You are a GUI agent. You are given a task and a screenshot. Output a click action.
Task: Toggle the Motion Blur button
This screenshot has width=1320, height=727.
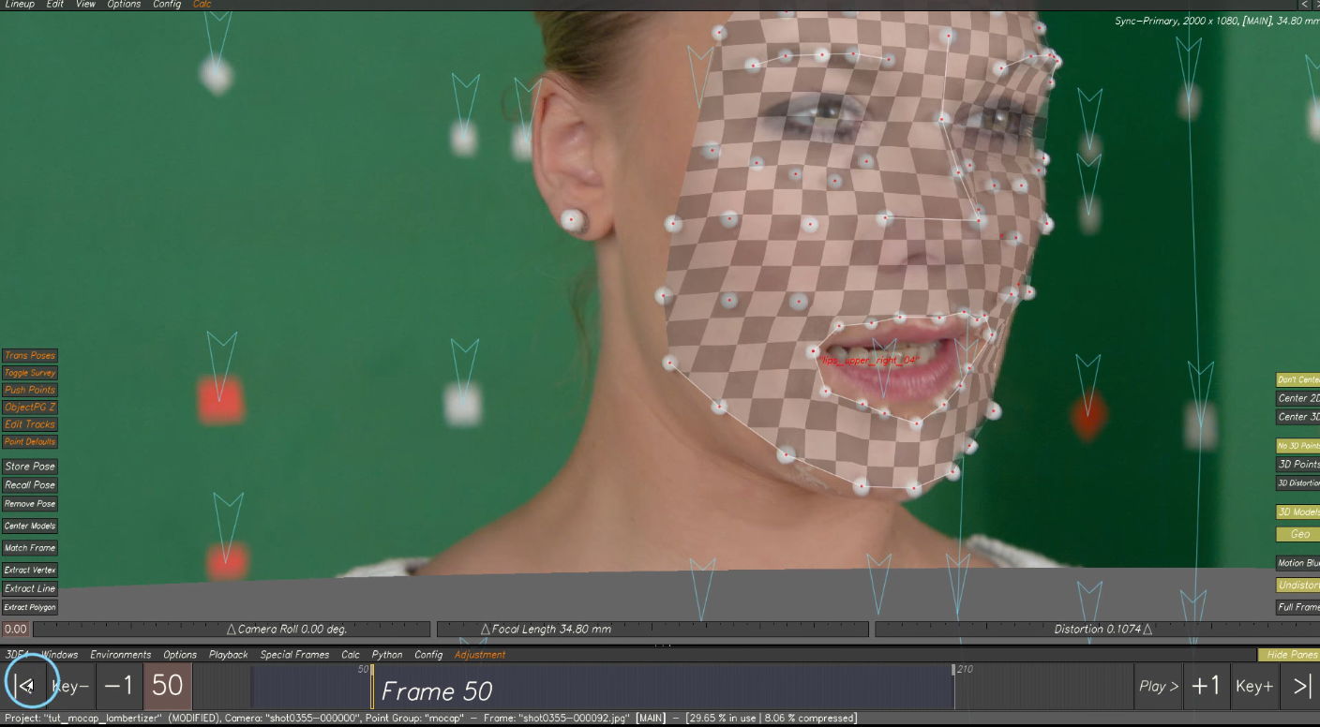tap(1298, 563)
